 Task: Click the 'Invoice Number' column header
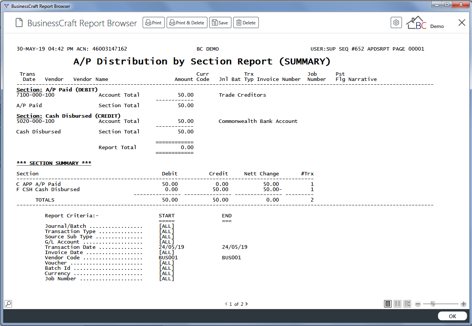click(279, 79)
